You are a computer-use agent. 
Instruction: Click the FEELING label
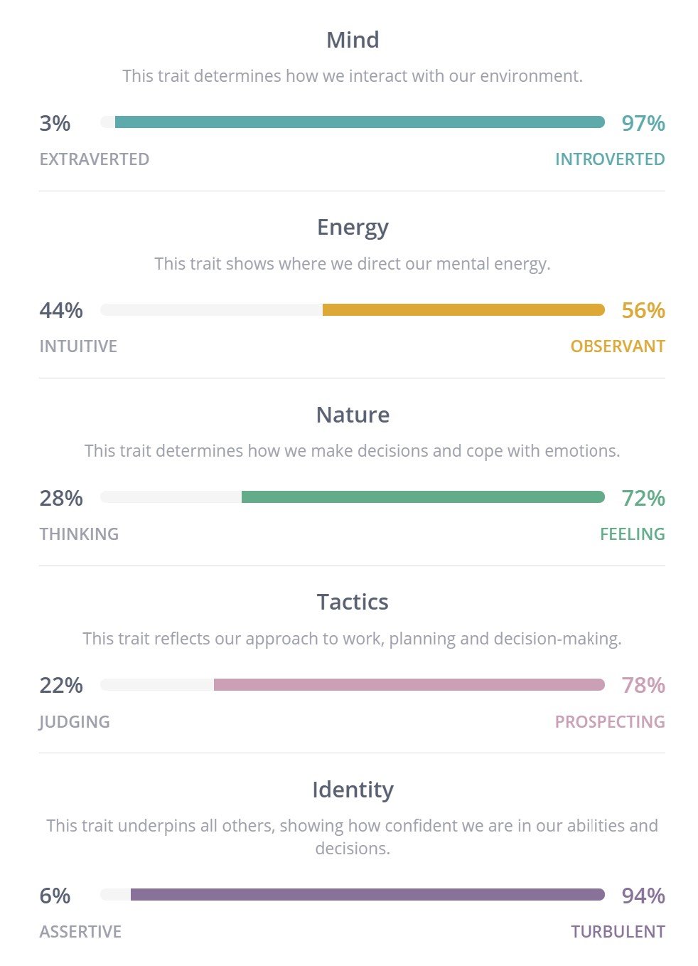pos(633,534)
